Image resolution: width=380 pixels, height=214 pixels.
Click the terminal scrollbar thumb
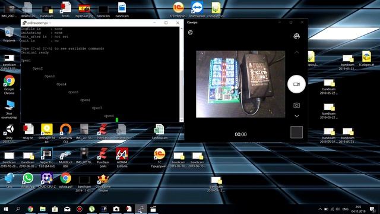(181, 93)
